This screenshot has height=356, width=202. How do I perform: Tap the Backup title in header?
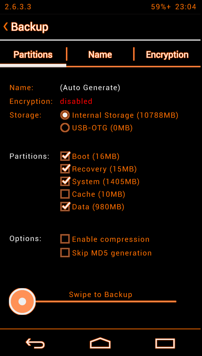(29, 27)
